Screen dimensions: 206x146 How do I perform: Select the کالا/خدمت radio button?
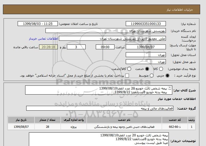(129, 69)
